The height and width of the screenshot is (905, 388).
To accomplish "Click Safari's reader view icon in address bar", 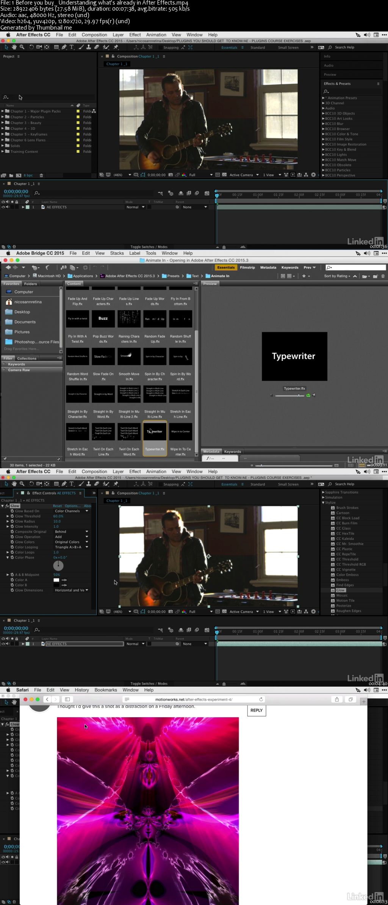I will (127, 699).
